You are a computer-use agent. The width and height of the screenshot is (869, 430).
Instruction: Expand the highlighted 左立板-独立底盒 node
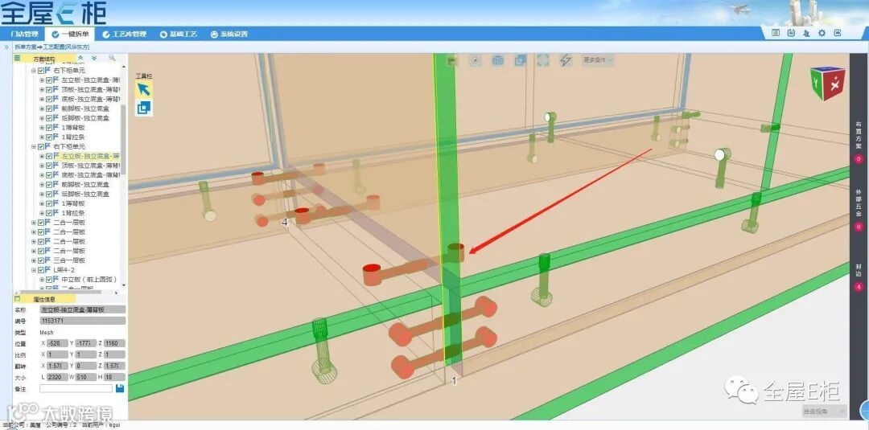(42, 156)
